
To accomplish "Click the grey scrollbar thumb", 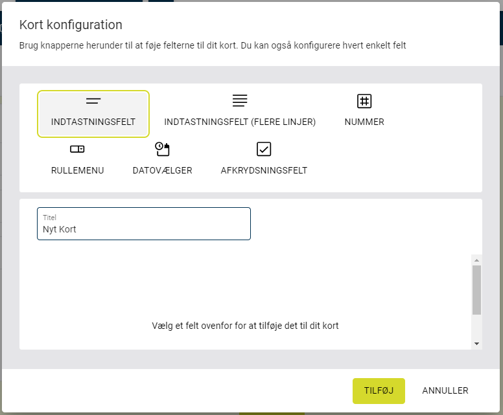I will (x=476, y=290).
